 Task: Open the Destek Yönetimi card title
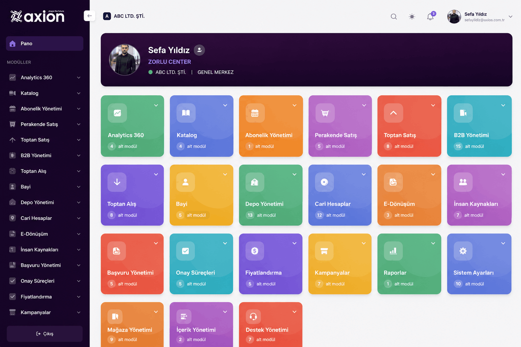coord(267,330)
